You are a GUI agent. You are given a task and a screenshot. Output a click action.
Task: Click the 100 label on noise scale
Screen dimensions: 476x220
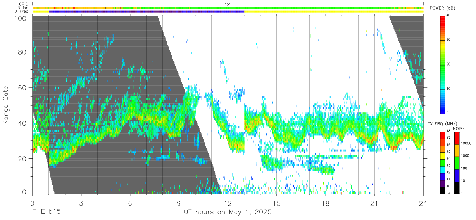tap(464, 168)
